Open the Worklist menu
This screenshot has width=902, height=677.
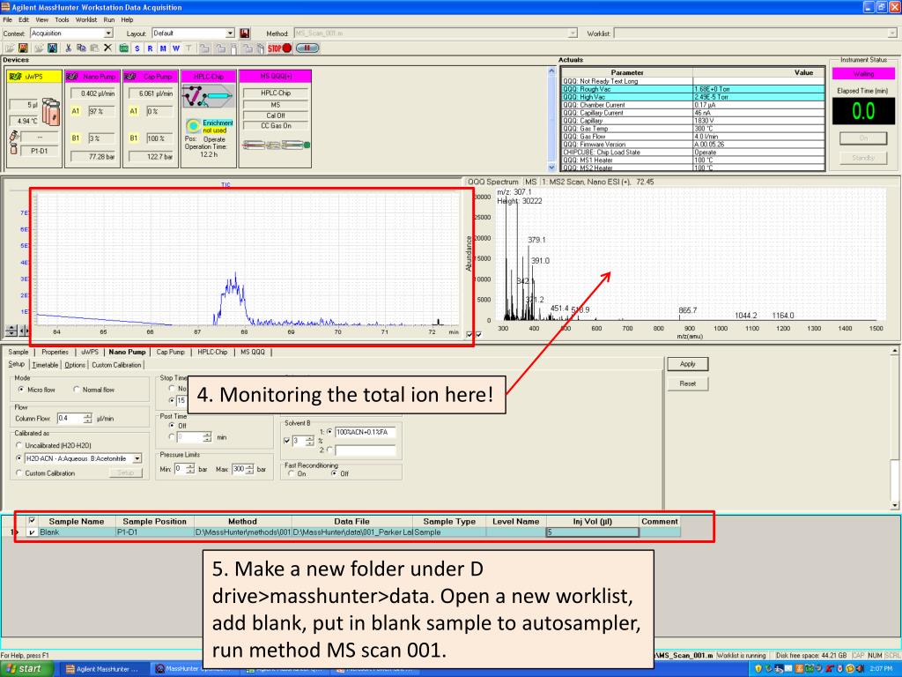coord(85,19)
